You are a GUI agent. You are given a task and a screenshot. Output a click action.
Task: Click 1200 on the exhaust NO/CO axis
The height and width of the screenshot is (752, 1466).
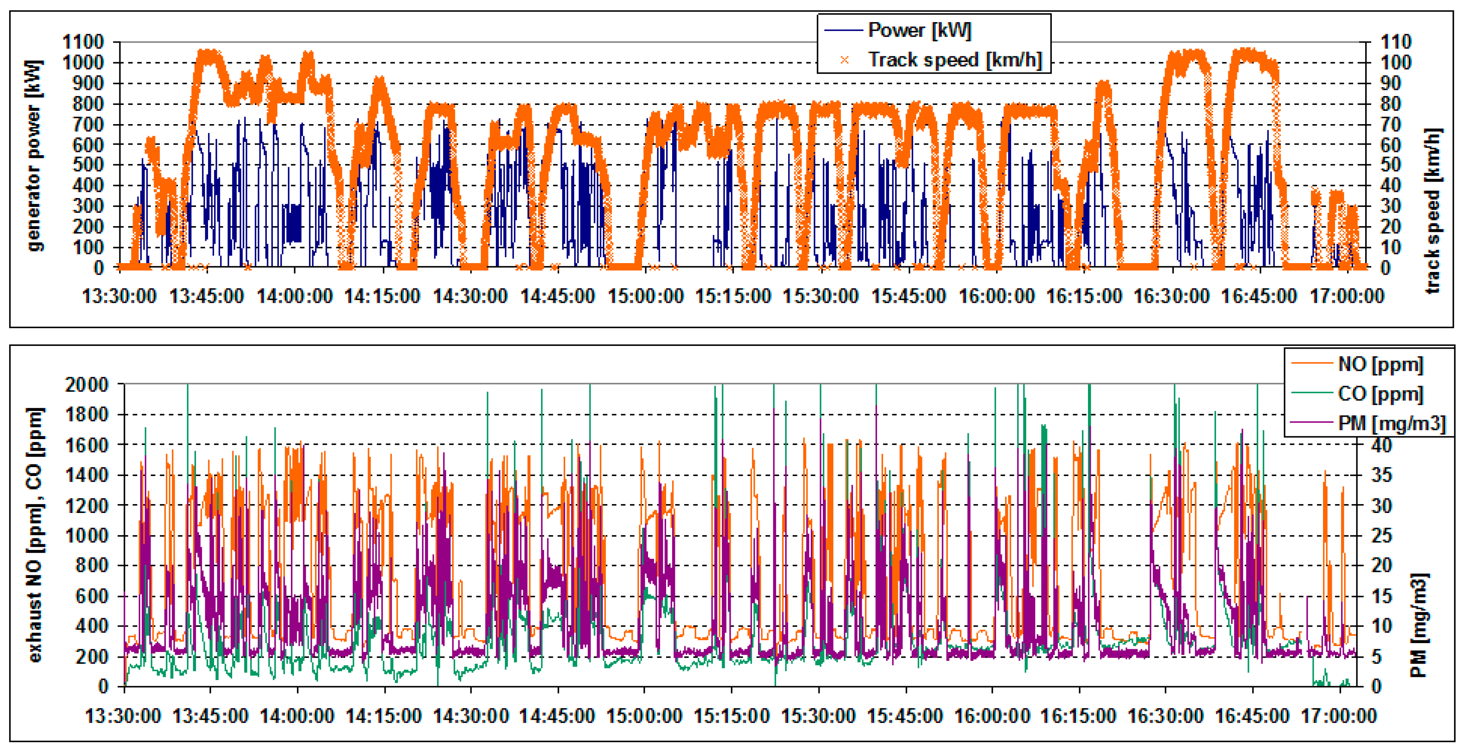pos(86,505)
